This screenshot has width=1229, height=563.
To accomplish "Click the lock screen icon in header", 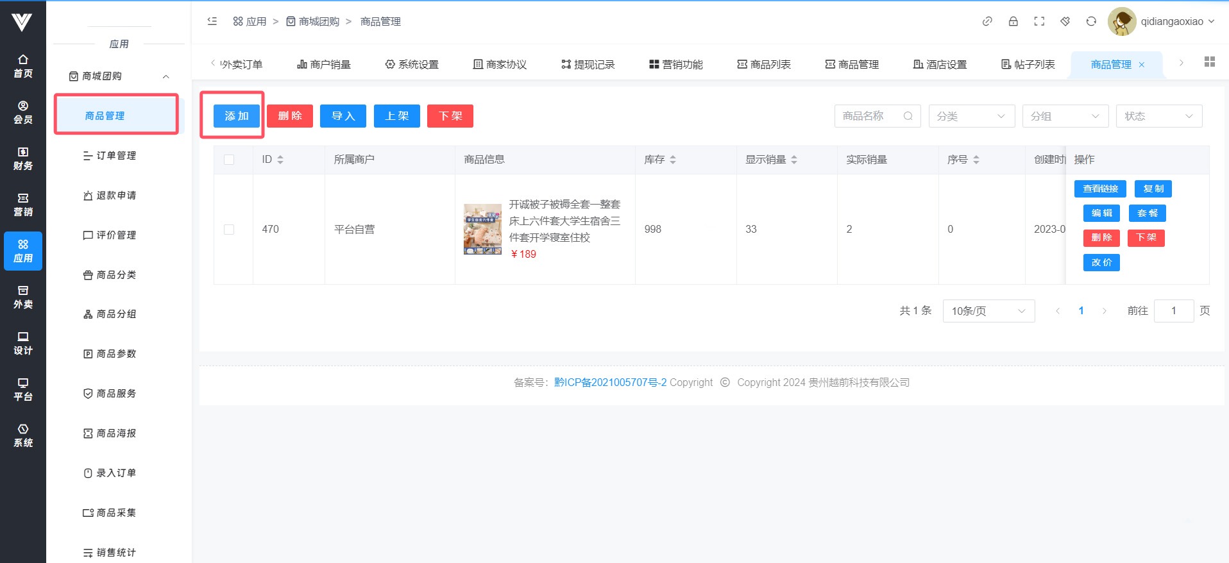I will click(x=1013, y=21).
